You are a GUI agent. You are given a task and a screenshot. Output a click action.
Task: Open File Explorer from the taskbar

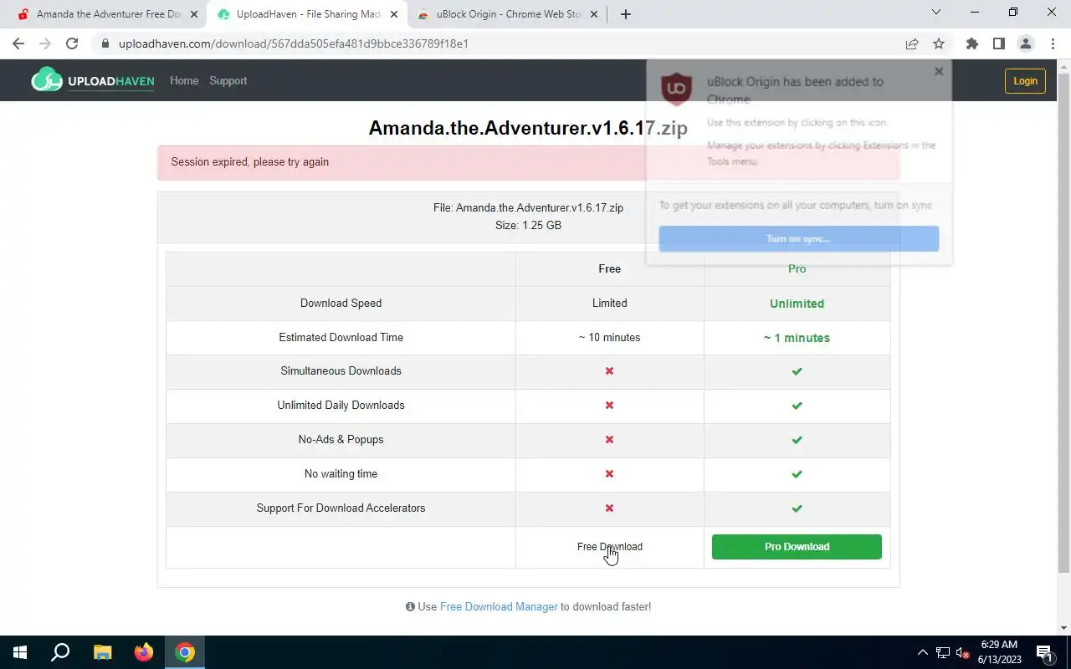pyautogui.click(x=102, y=652)
